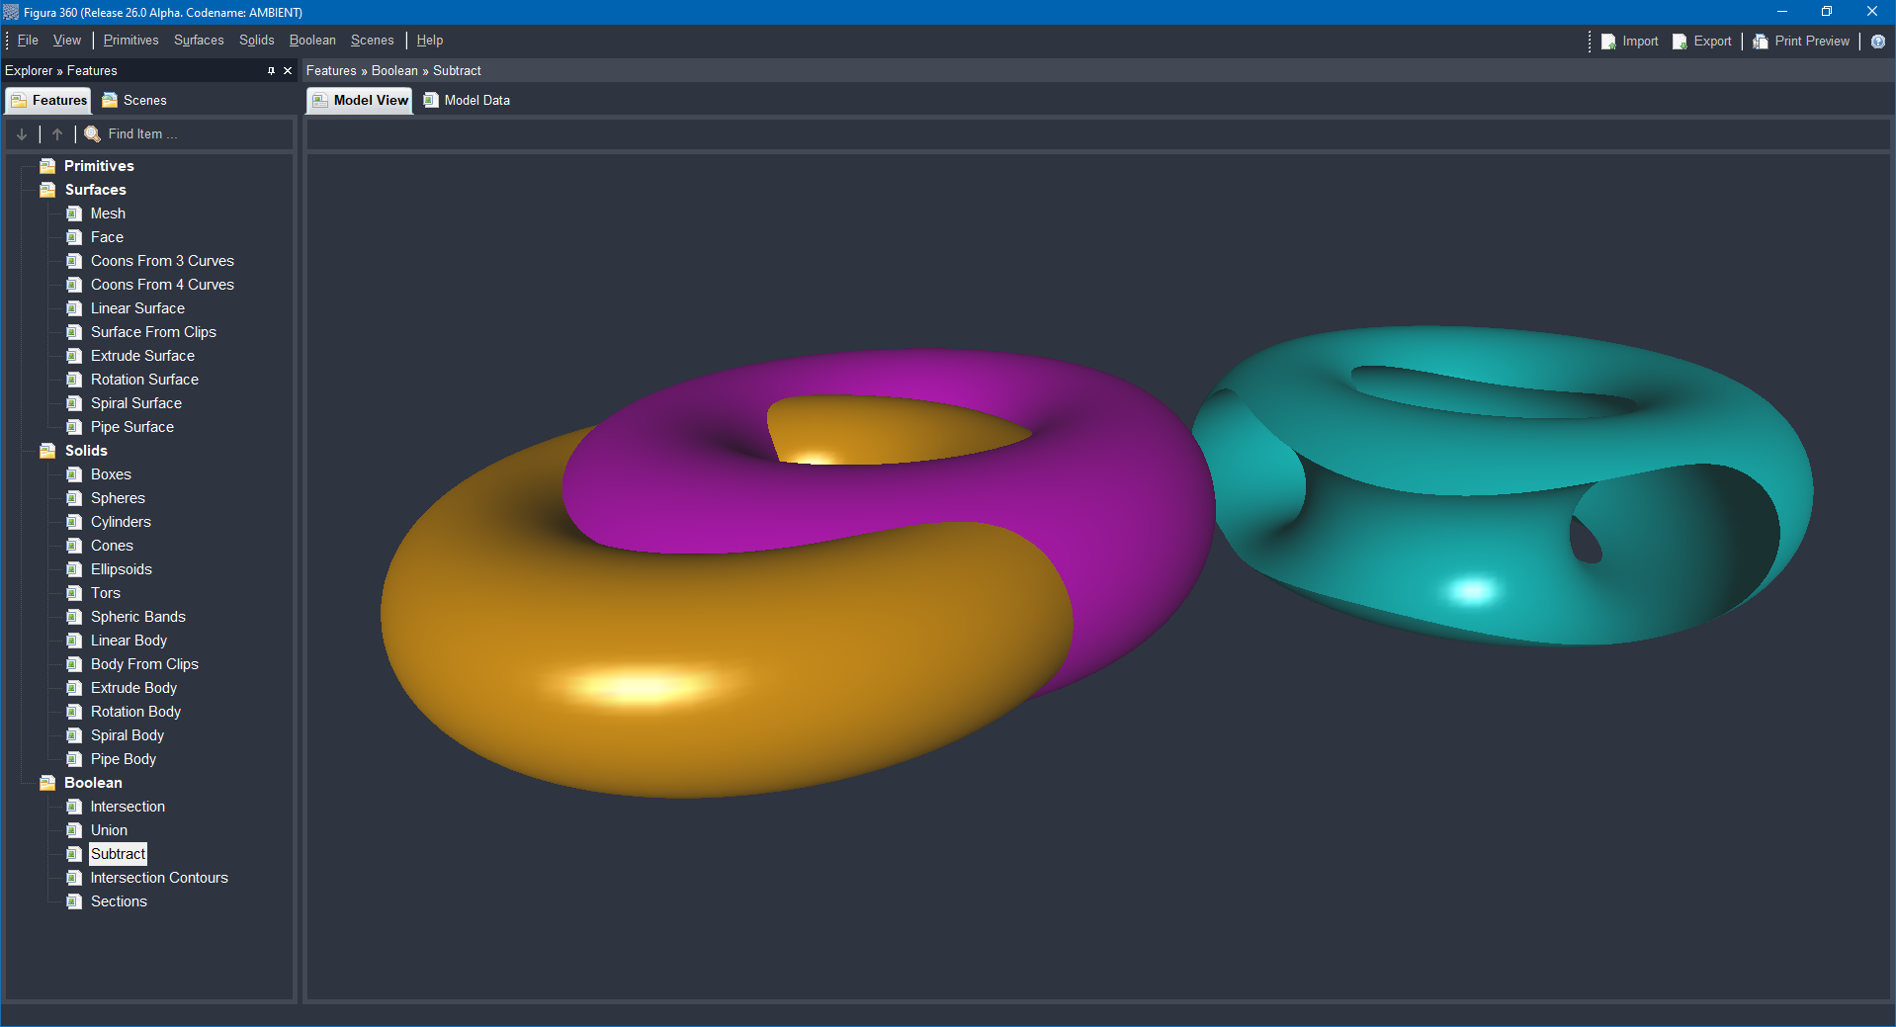Collapse the Surfaces folder
The width and height of the screenshot is (1896, 1027).
(47, 189)
